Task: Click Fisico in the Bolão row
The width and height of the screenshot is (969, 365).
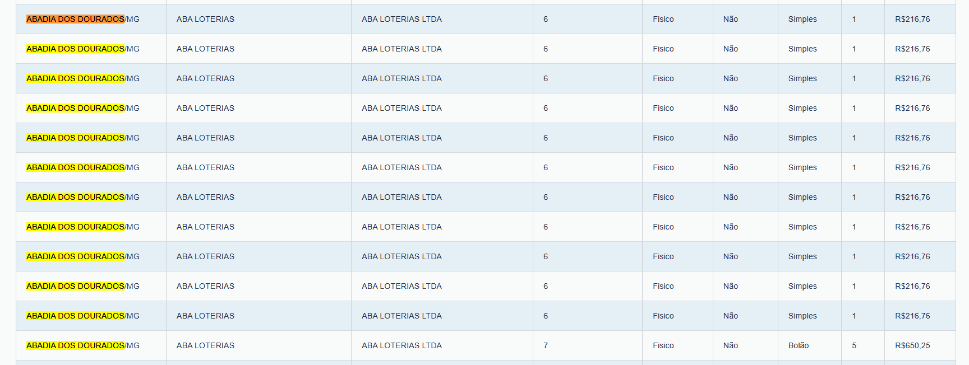Action: point(663,345)
